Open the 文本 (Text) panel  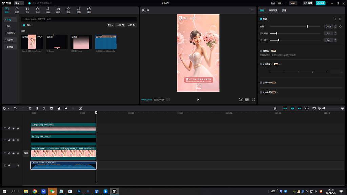tap(27, 9)
